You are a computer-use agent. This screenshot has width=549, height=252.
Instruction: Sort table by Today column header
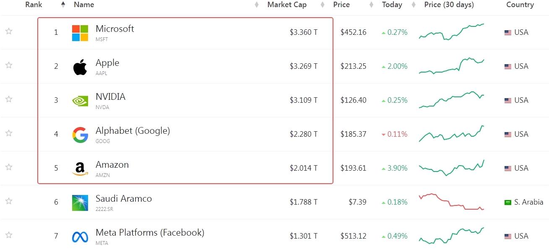point(392,5)
